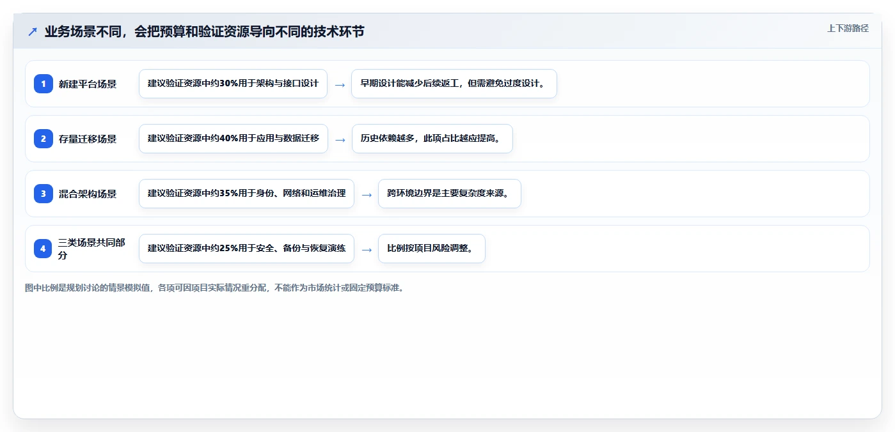Screen dimensions: 895x432
Task: Click the footnote starting 图中比例是规划讨论的情景模拟值
Action: click(214, 288)
